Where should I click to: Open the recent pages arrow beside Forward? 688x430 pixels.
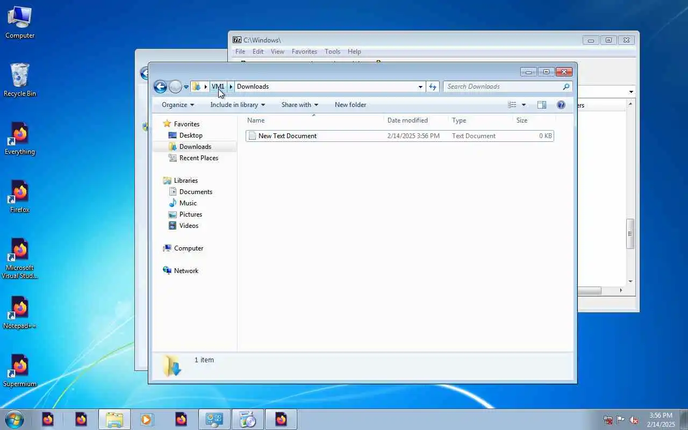pyautogui.click(x=186, y=87)
